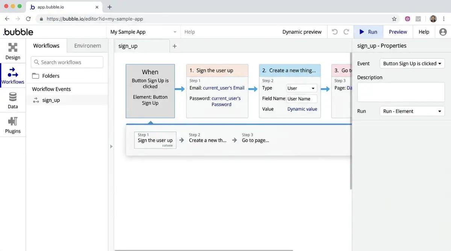Open a new browser tab
The height and width of the screenshot is (251, 451).
click(110, 7)
